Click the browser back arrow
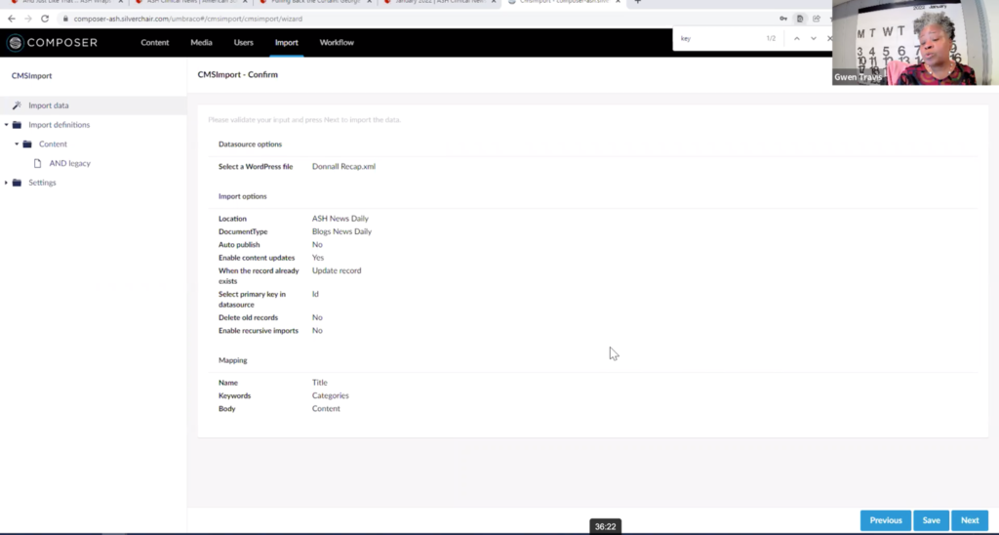 [12, 19]
